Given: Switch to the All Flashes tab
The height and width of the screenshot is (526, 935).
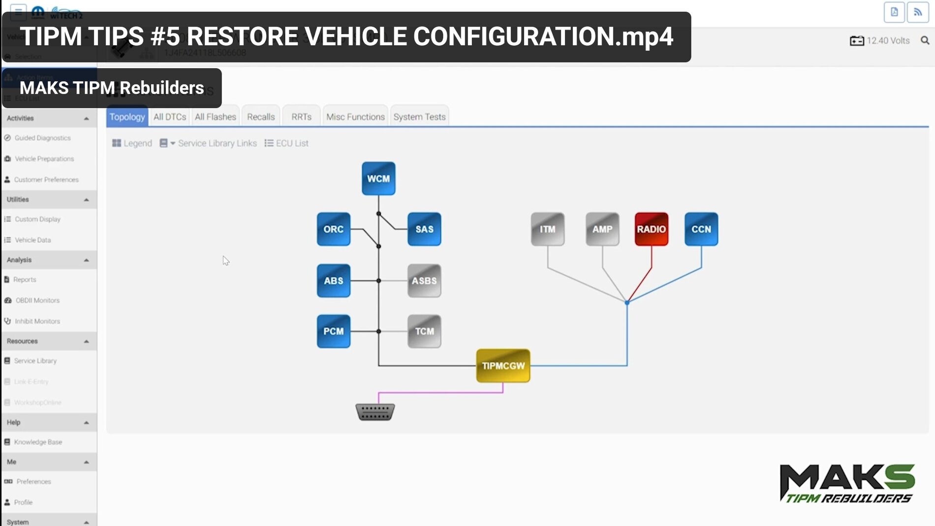Looking at the screenshot, I should tap(216, 117).
